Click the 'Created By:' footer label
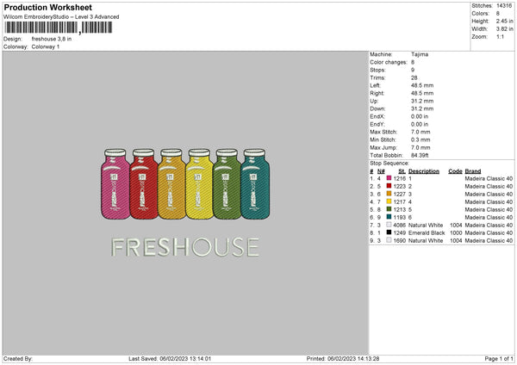517x365 pixels. click(18, 358)
